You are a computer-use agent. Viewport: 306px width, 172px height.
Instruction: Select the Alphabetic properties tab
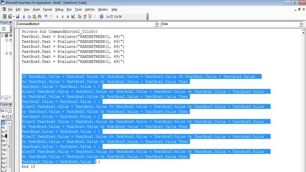coord(3,116)
